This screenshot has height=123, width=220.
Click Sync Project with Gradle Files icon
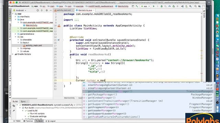(x=183, y=6)
